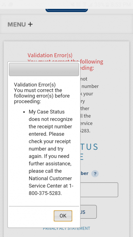Tap the signal strength icon in status bar
Viewport: 133px width, 237px height.
(x=90, y=4)
